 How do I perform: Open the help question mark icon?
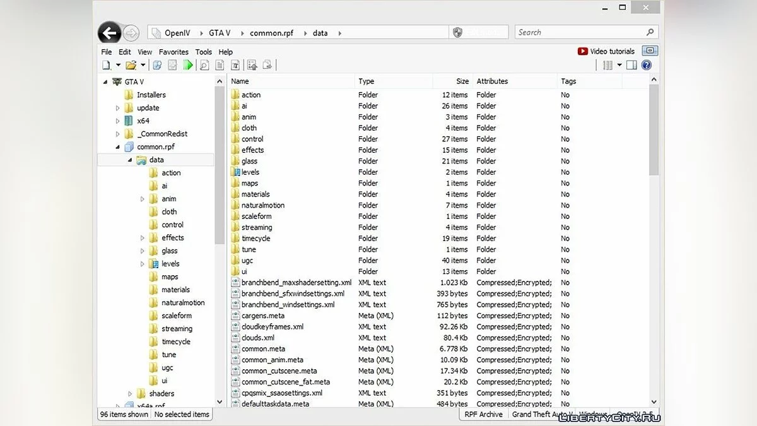[646, 65]
